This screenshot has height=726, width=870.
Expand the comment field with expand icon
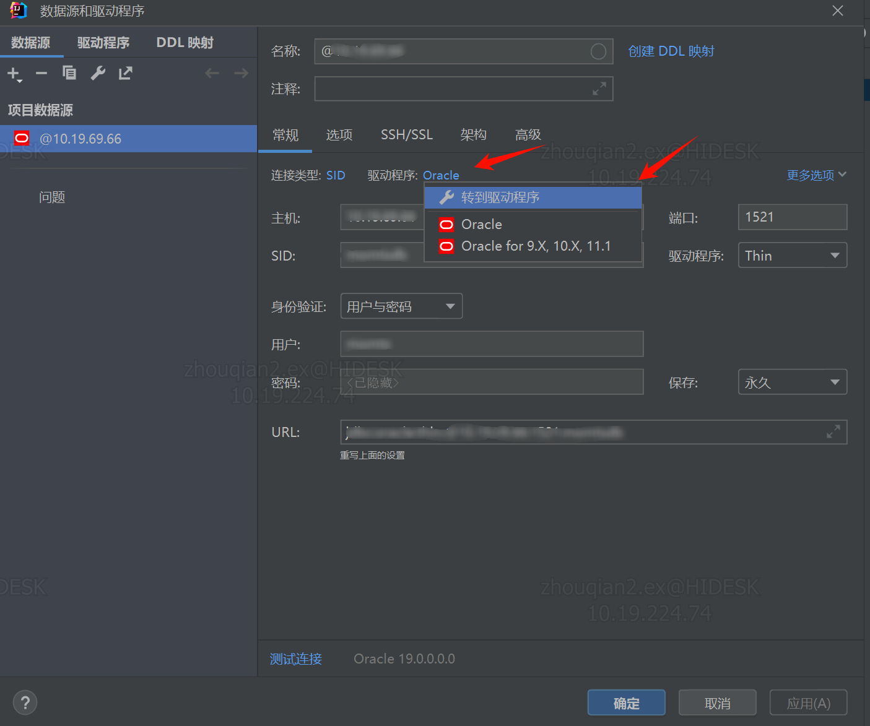599,89
